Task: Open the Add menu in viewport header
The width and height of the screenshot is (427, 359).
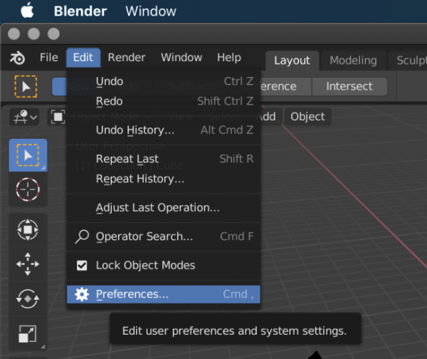Action: (x=268, y=117)
